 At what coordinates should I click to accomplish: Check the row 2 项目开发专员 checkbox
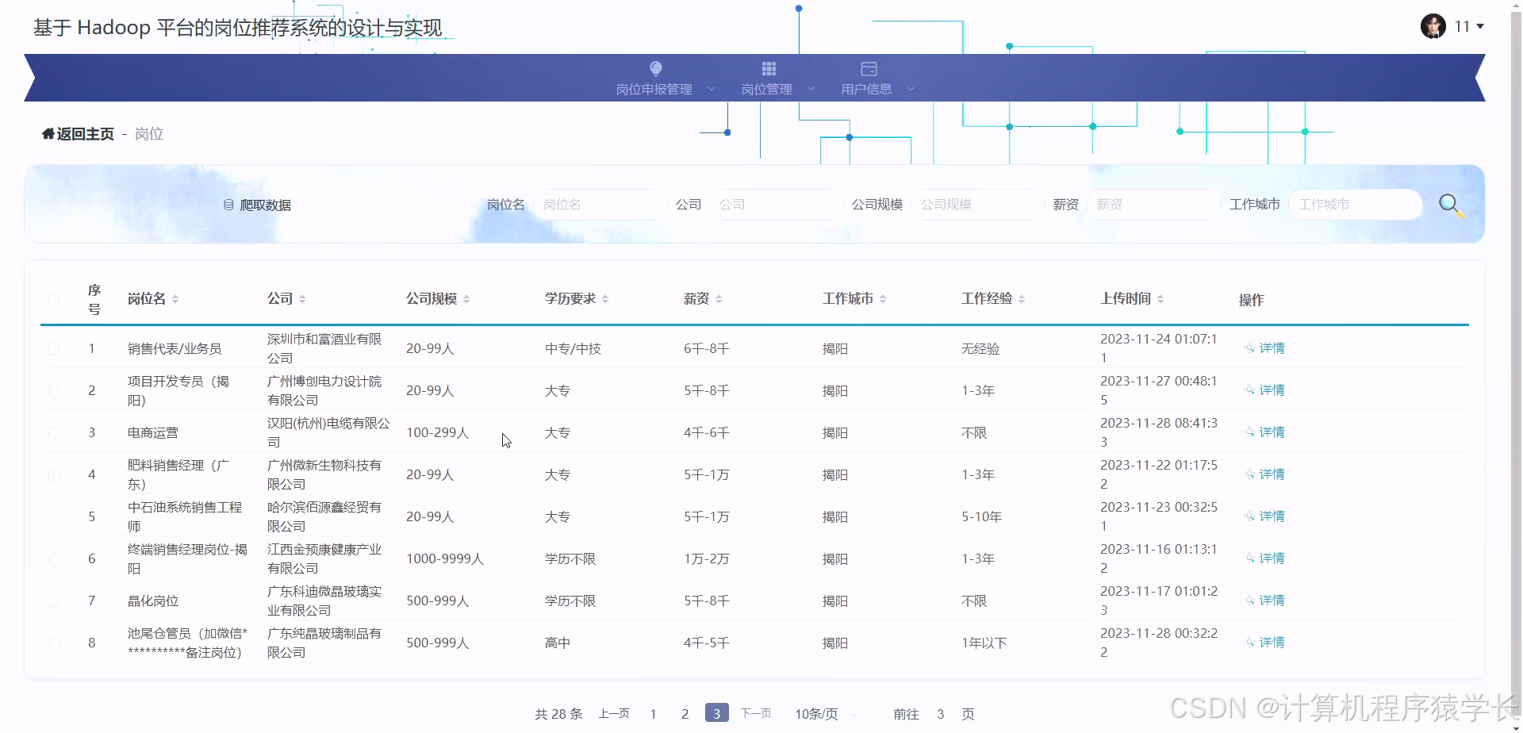[54, 391]
